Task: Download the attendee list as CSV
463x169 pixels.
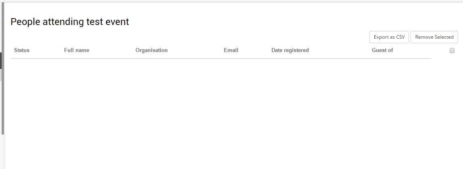Action: [x=389, y=37]
